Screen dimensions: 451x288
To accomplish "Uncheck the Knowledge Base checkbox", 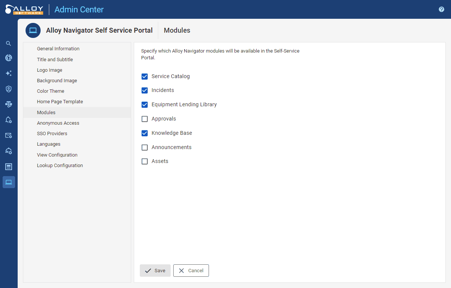I will (x=145, y=133).
